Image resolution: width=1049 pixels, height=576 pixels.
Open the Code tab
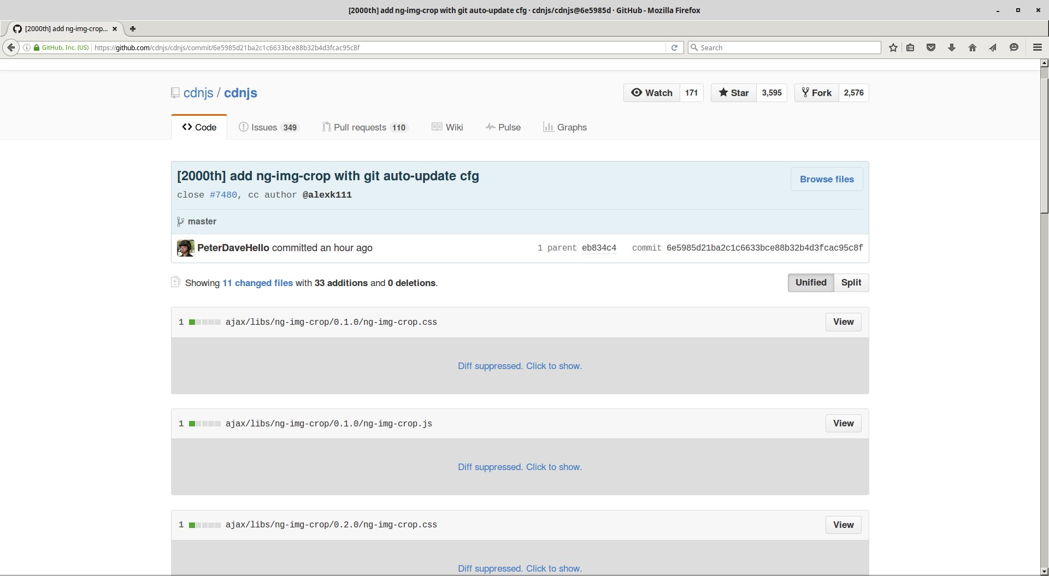[199, 127]
